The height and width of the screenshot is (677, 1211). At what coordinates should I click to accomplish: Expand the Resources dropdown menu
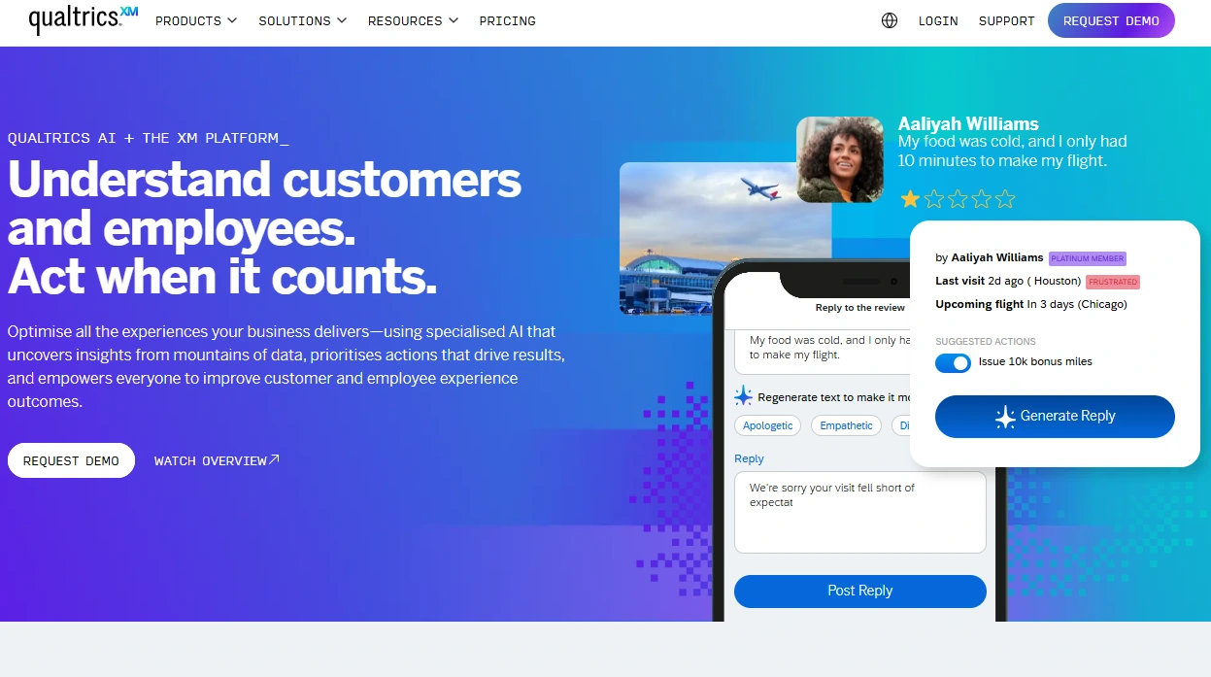(413, 20)
